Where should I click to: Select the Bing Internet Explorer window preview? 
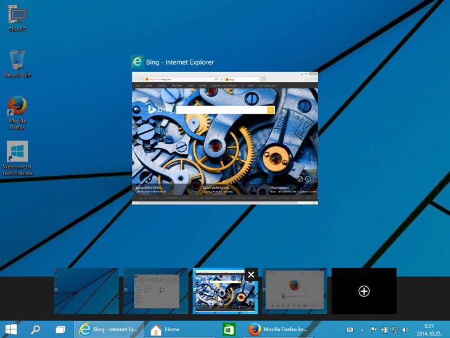tap(225, 138)
